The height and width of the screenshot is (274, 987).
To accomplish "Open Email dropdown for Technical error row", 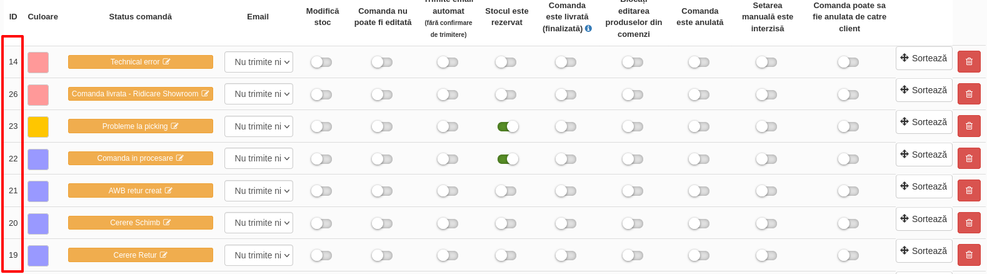I will (259, 62).
